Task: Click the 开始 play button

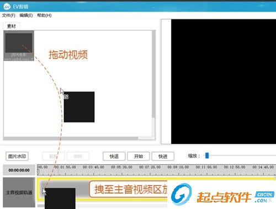Action: [139, 157]
